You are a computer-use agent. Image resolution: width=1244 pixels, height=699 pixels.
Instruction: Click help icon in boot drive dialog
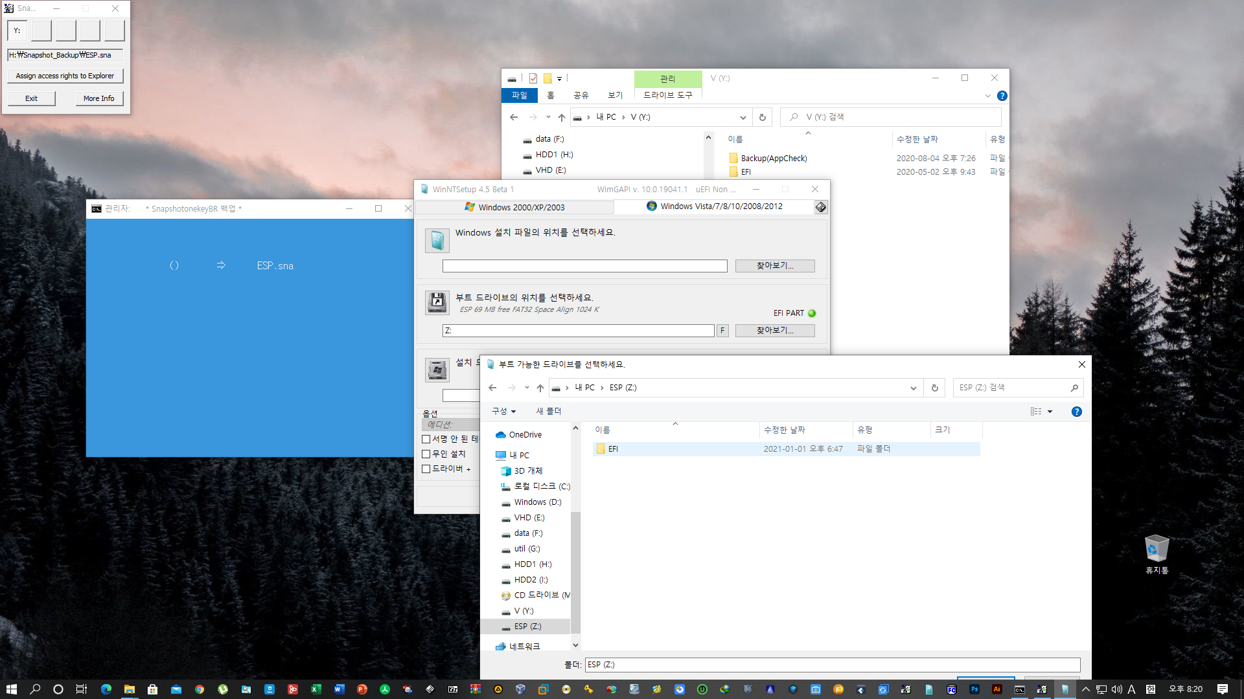pyautogui.click(x=1076, y=412)
